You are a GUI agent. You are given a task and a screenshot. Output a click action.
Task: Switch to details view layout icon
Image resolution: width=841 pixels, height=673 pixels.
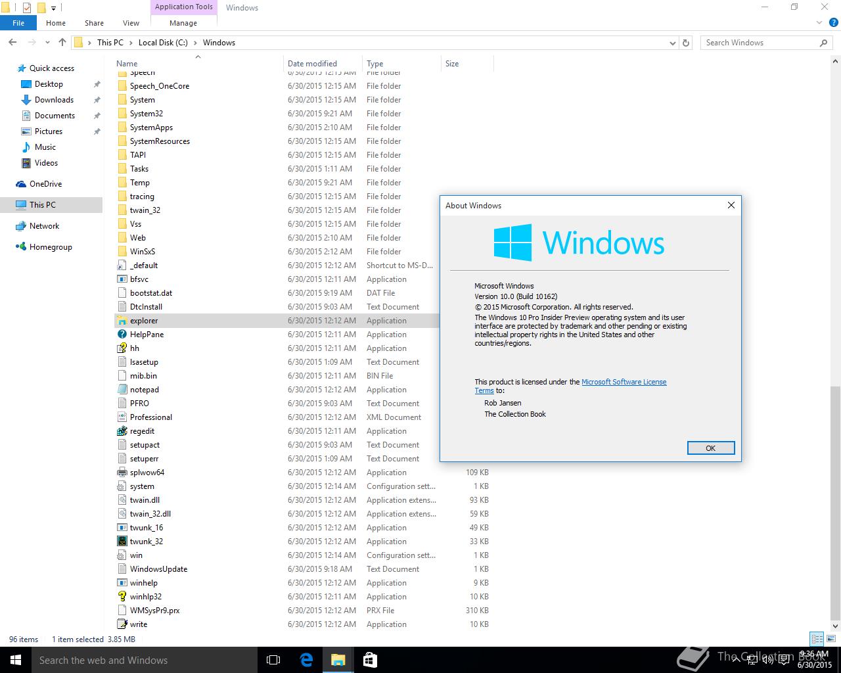817,639
